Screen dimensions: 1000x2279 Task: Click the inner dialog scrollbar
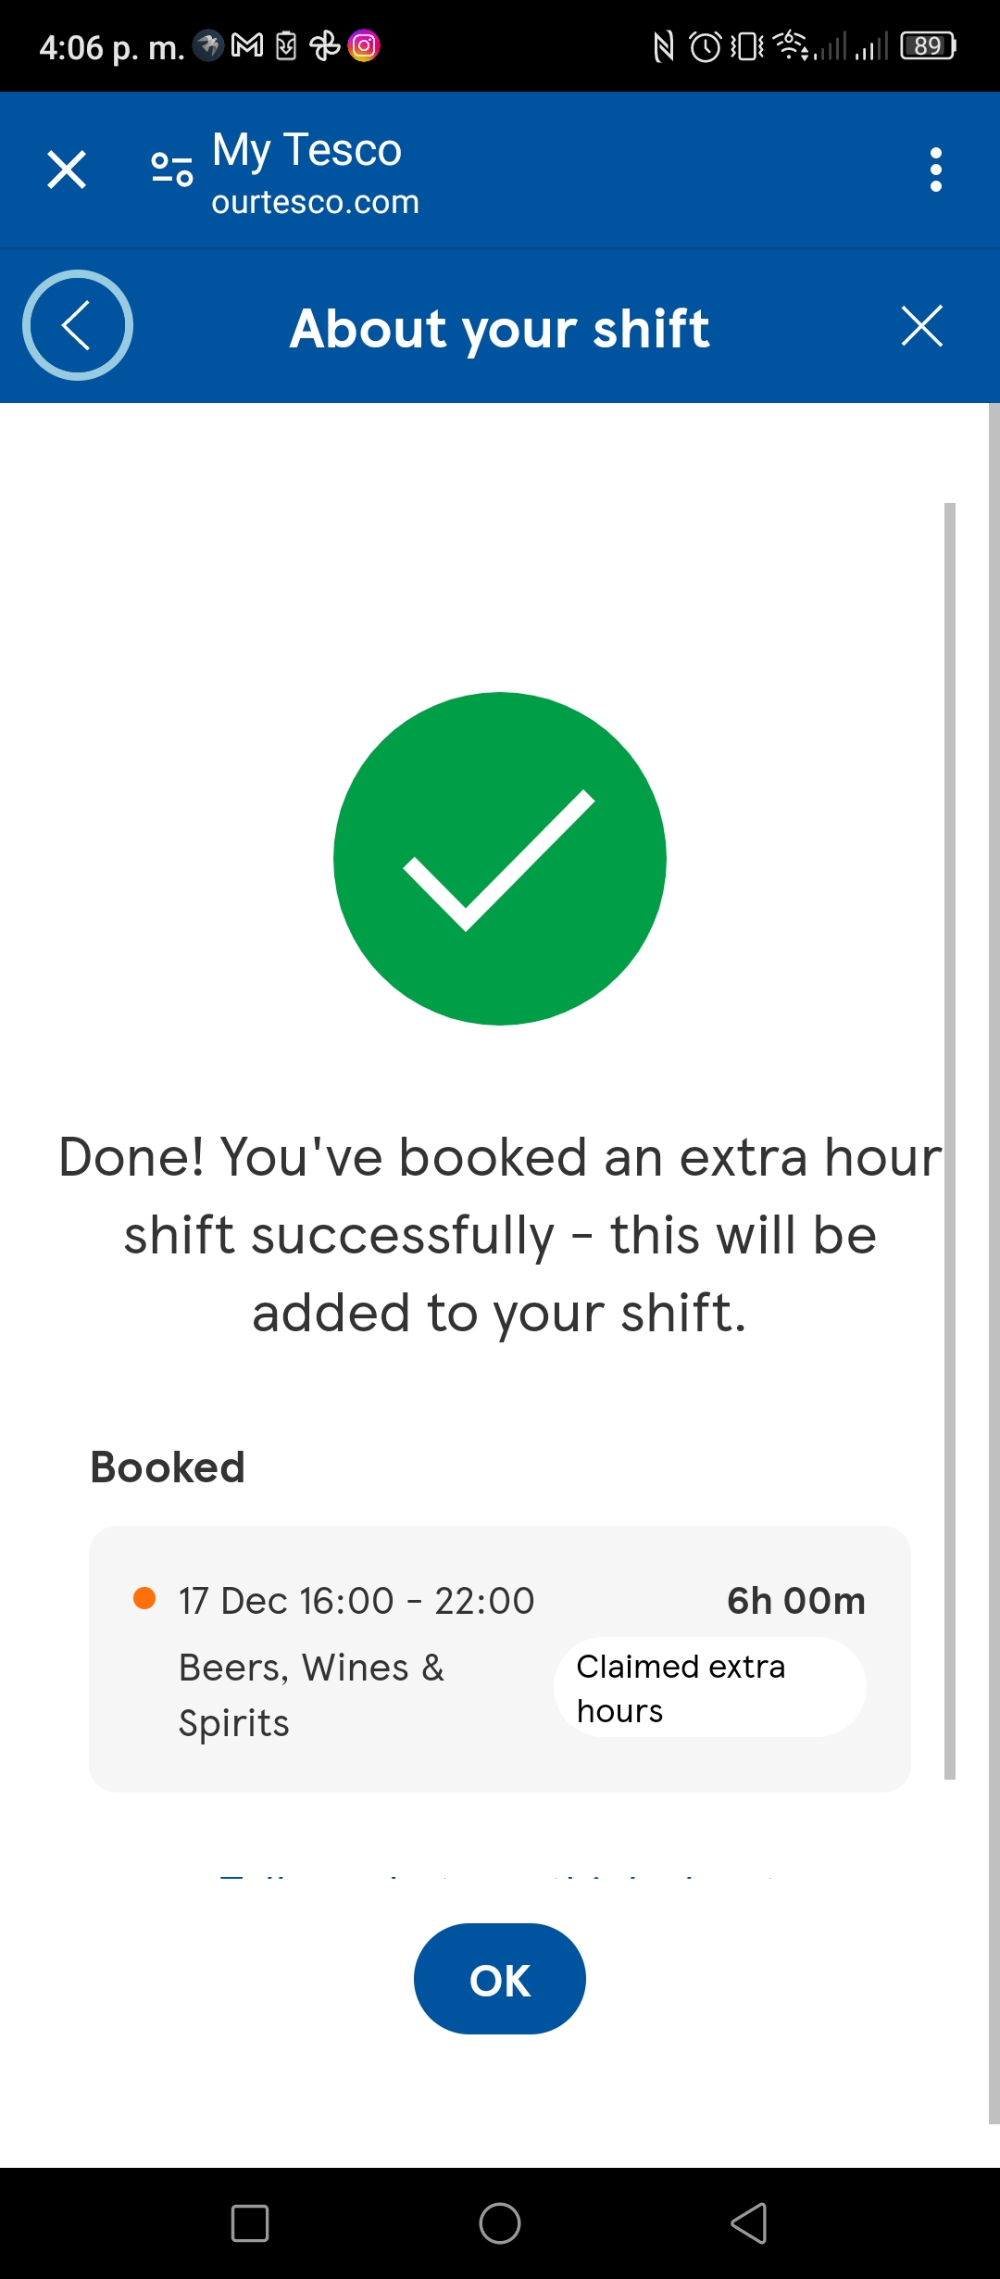[949, 1141]
